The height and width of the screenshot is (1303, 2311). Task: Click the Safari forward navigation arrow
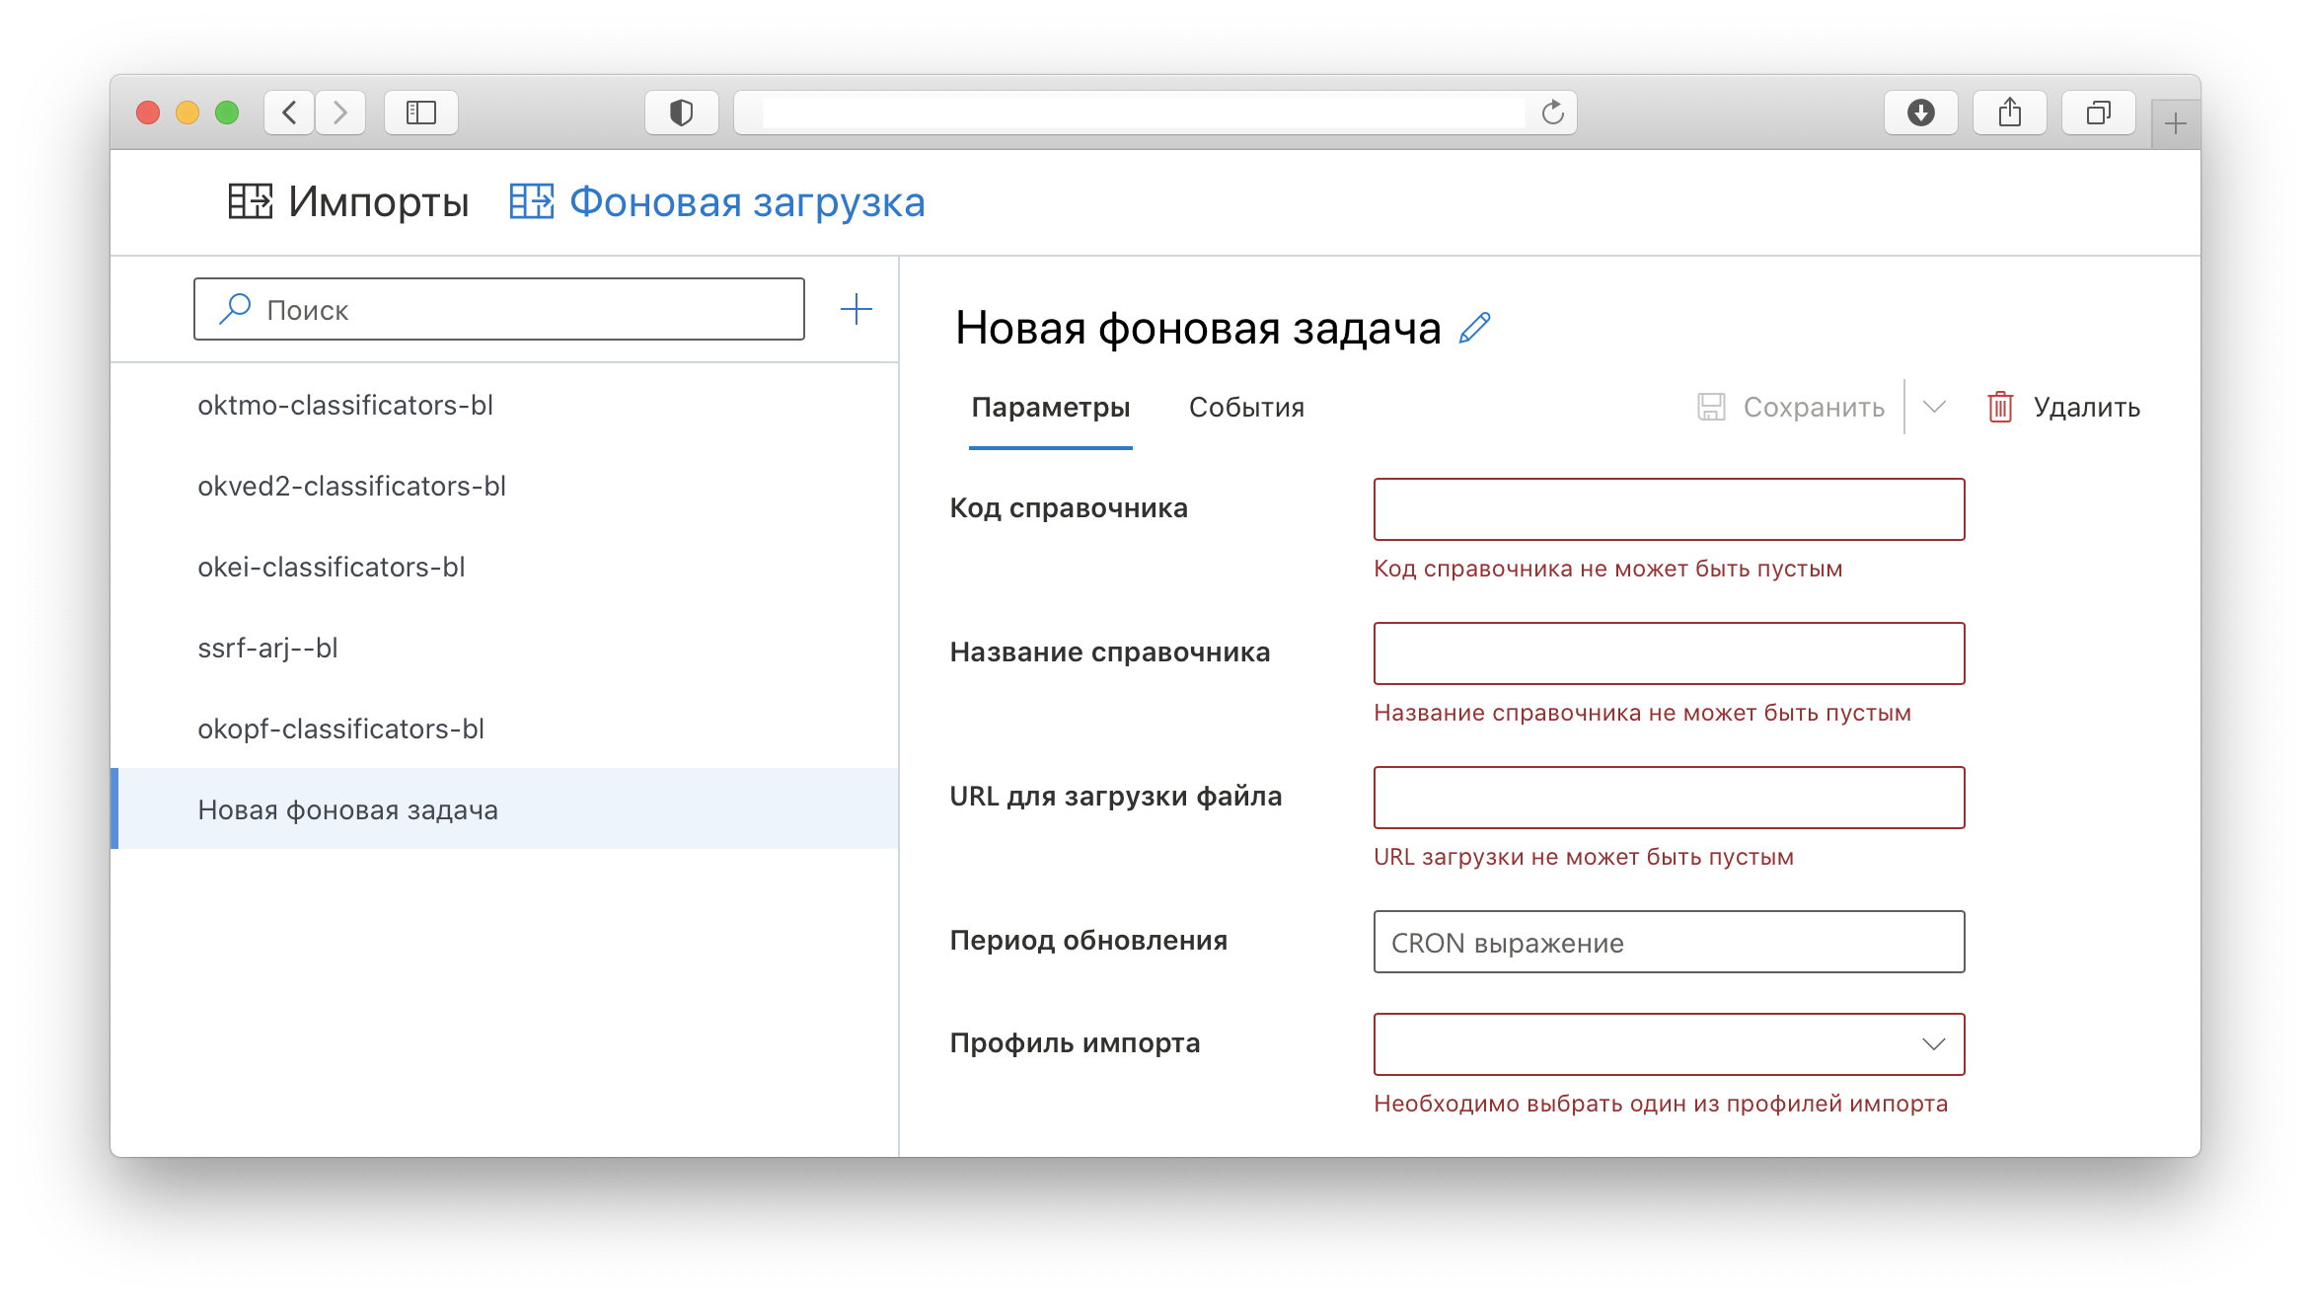340,113
